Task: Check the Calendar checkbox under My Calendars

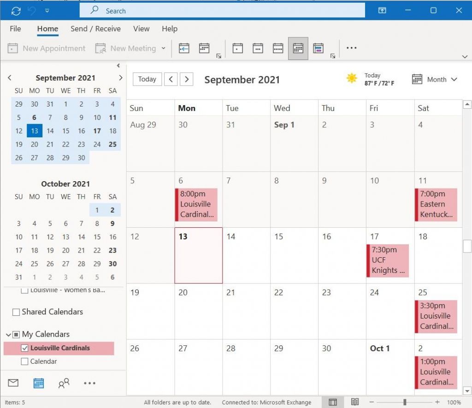Action: (25, 361)
